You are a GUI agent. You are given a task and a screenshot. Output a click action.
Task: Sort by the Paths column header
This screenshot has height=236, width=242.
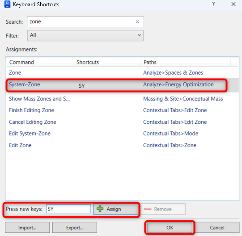pyautogui.click(x=186, y=62)
